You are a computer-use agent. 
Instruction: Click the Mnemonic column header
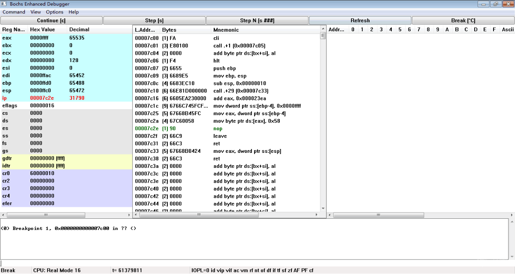tap(266, 30)
